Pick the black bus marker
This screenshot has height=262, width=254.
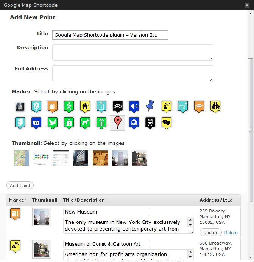[150, 123]
